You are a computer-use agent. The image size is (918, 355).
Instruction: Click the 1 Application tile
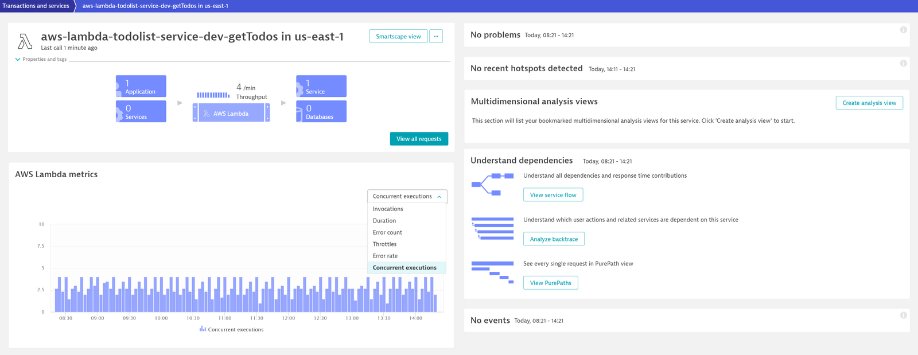[x=141, y=86]
